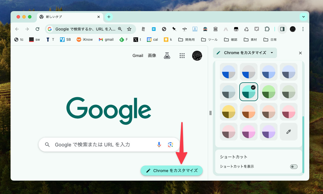323x194 pixels.
Task: Click the Twitter extension icon in toolbar
Action: click(x=256, y=29)
